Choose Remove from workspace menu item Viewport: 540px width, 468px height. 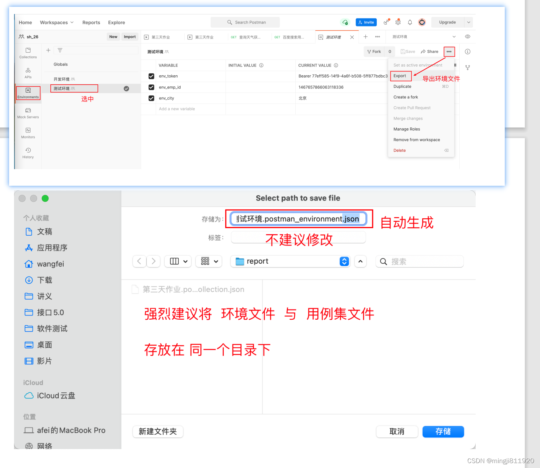point(421,140)
